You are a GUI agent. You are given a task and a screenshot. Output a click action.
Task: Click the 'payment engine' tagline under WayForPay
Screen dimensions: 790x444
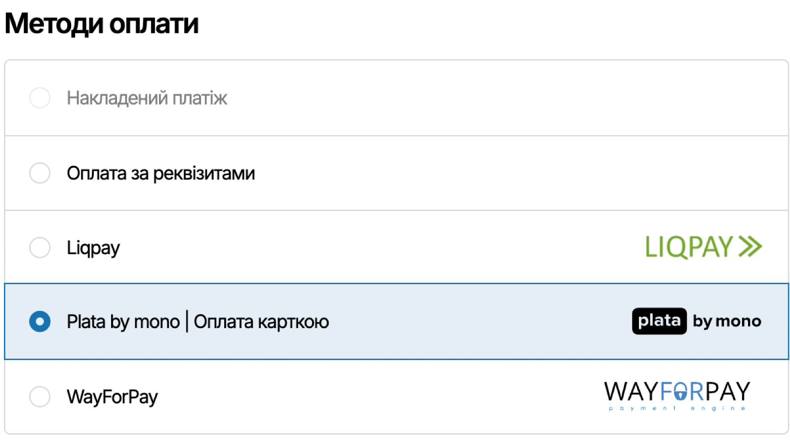[x=677, y=408]
